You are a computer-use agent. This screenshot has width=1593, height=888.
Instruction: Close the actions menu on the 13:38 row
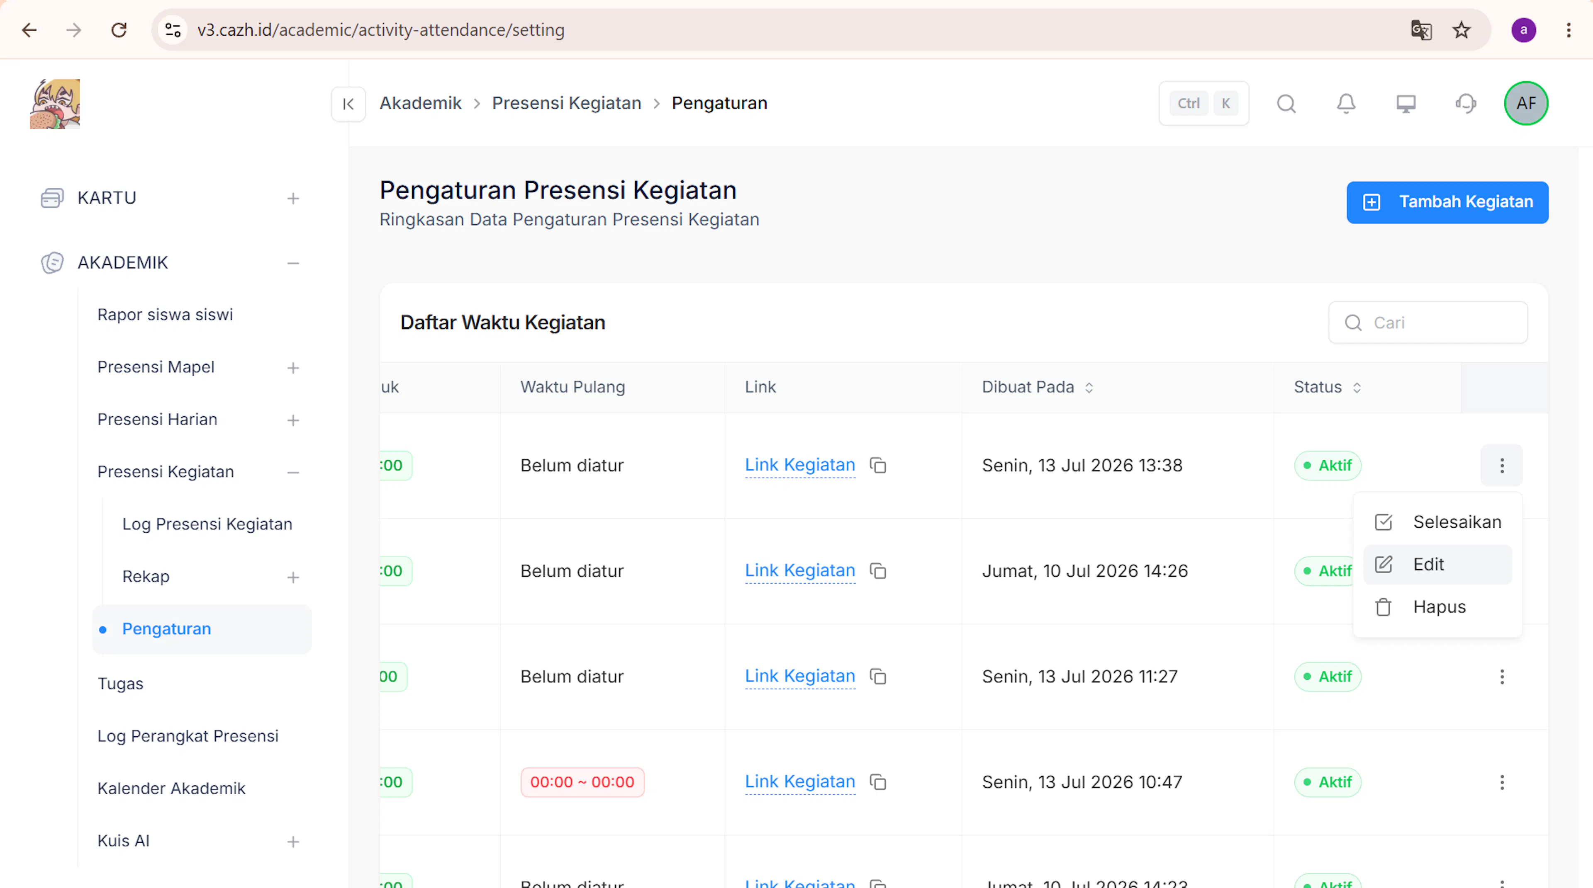(x=1501, y=465)
